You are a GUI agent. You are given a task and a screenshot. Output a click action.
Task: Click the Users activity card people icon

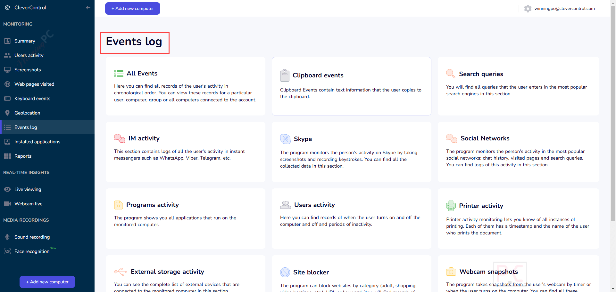[286, 205]
